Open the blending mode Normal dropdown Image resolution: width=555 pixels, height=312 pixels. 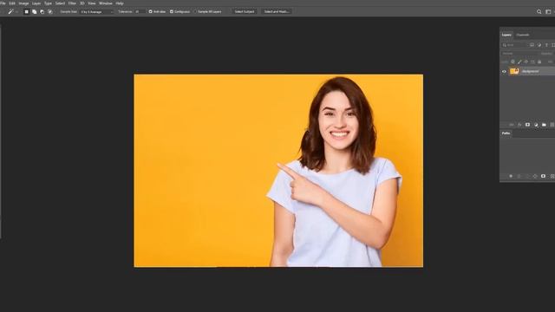click(x=519, y=54)
